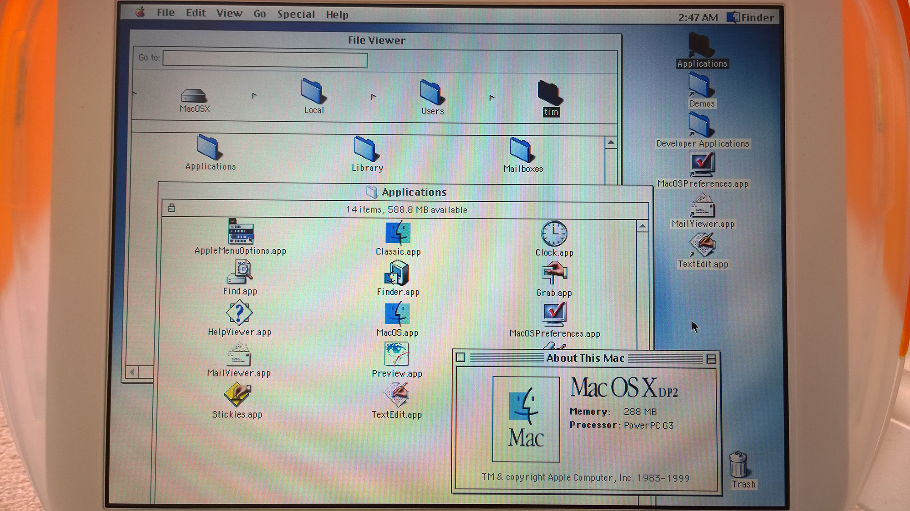910x511 pixels.
Task: Click the 'PowerPC G3' processor value
Action: (648, 426)
